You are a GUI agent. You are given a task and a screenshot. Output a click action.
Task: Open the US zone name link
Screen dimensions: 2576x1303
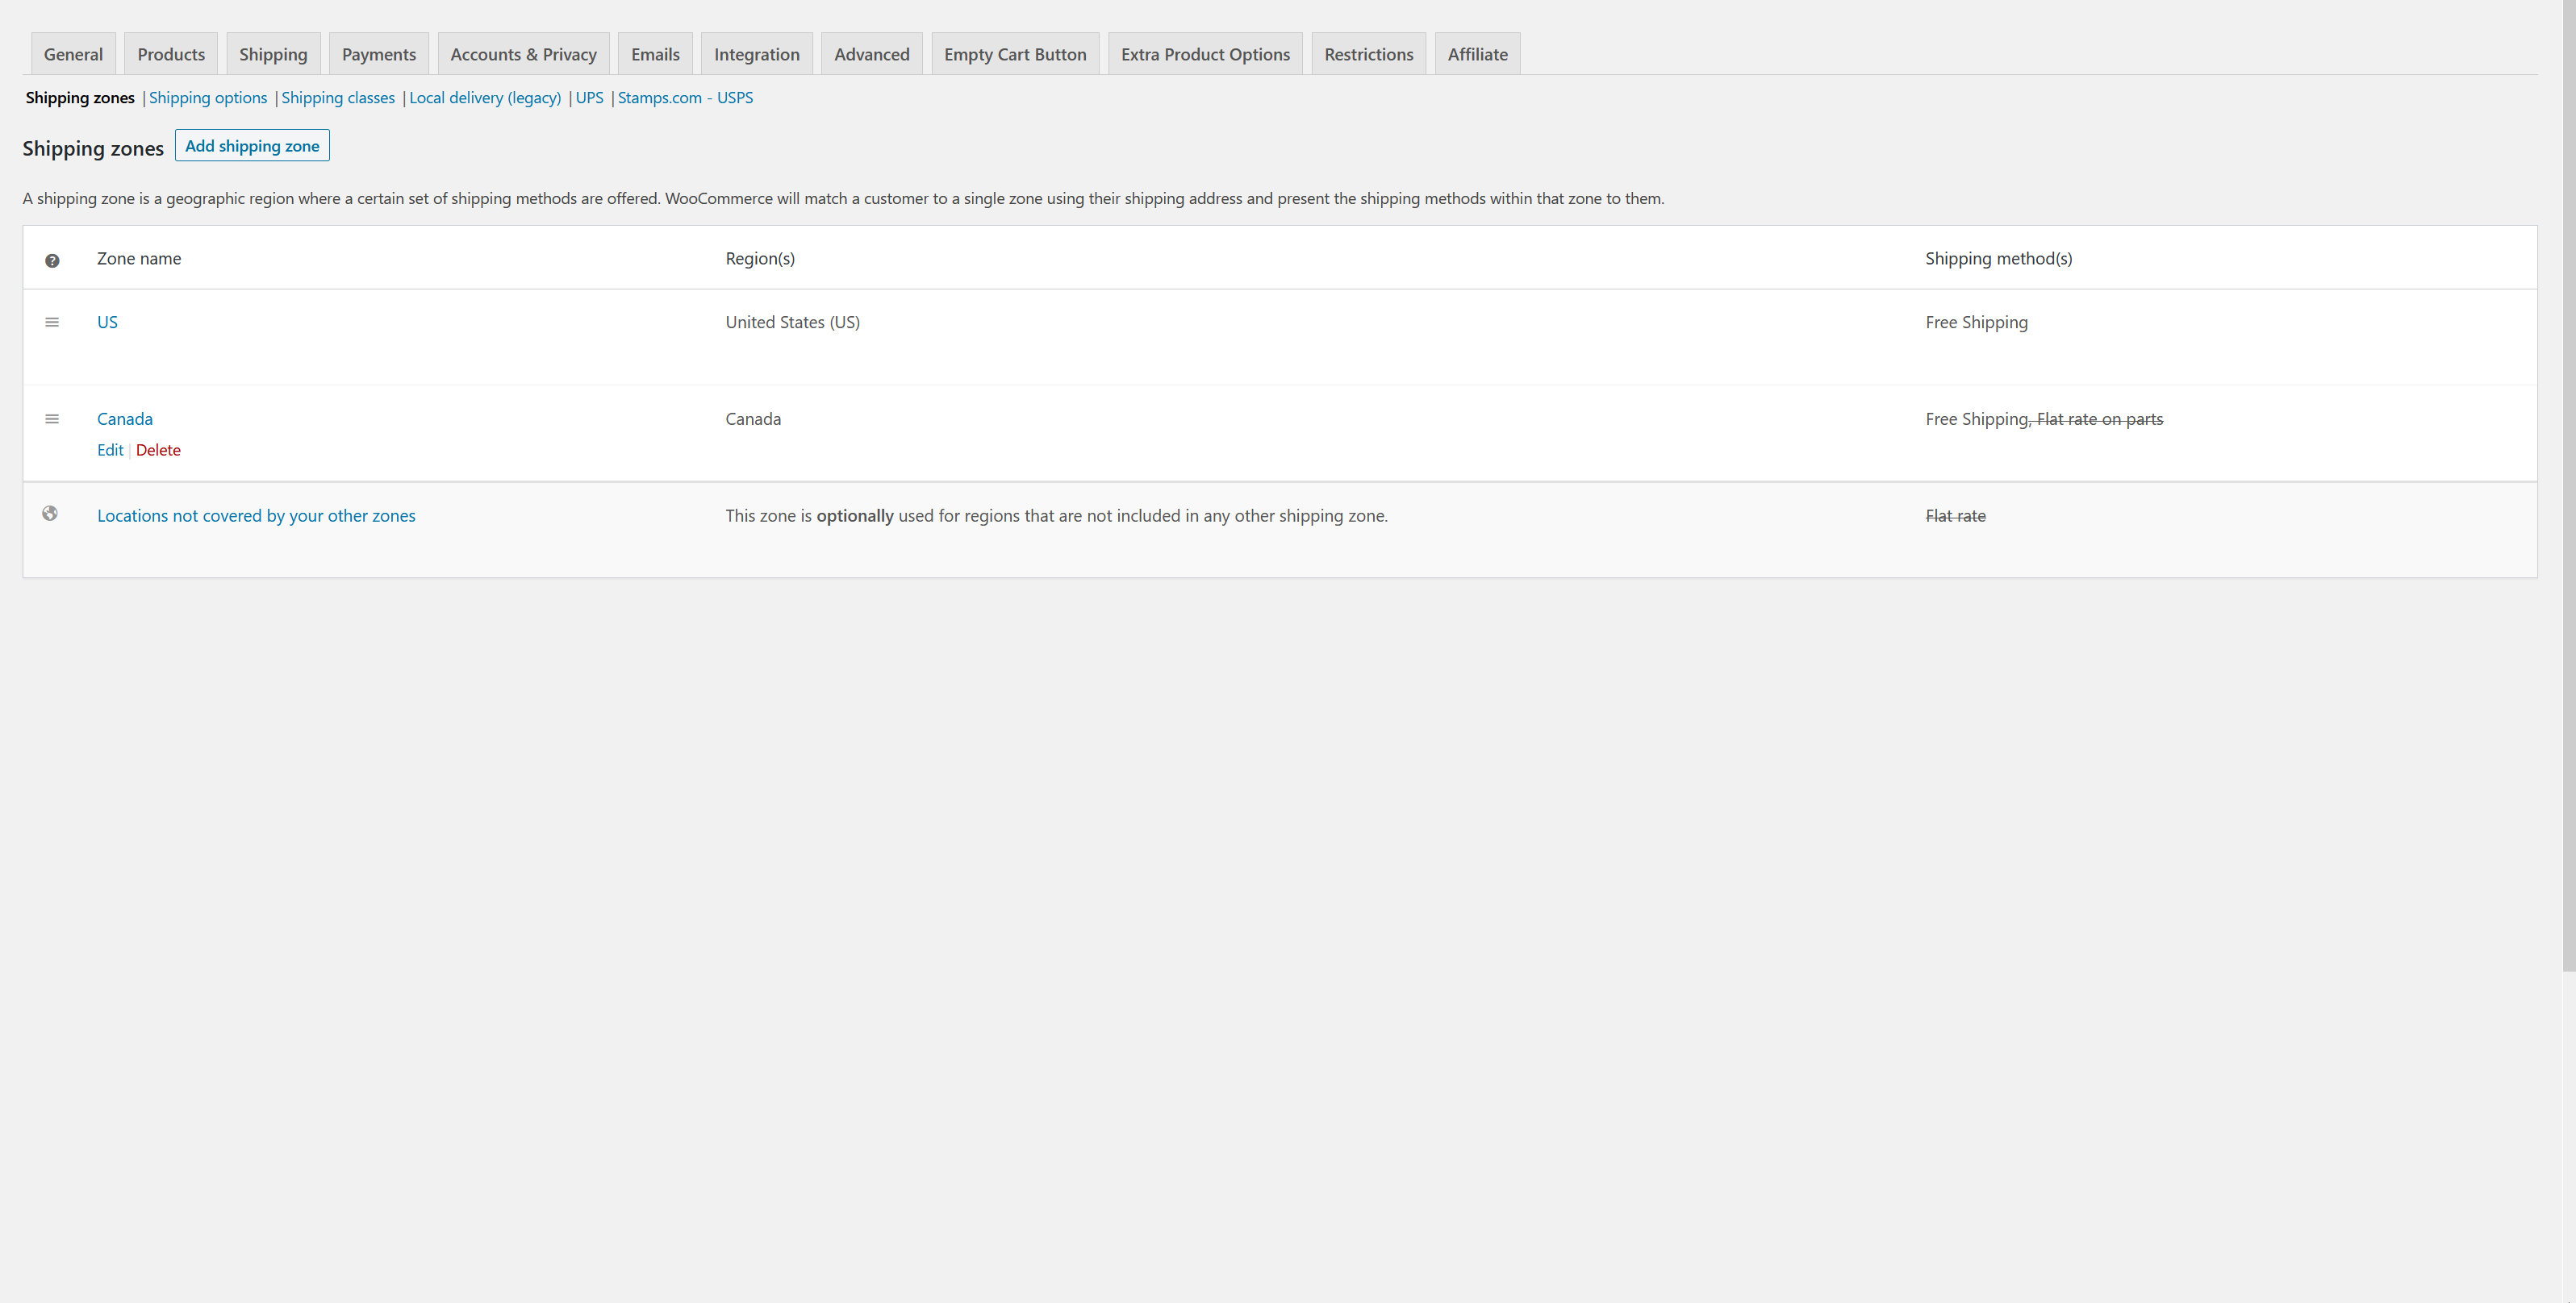(107, 322)
